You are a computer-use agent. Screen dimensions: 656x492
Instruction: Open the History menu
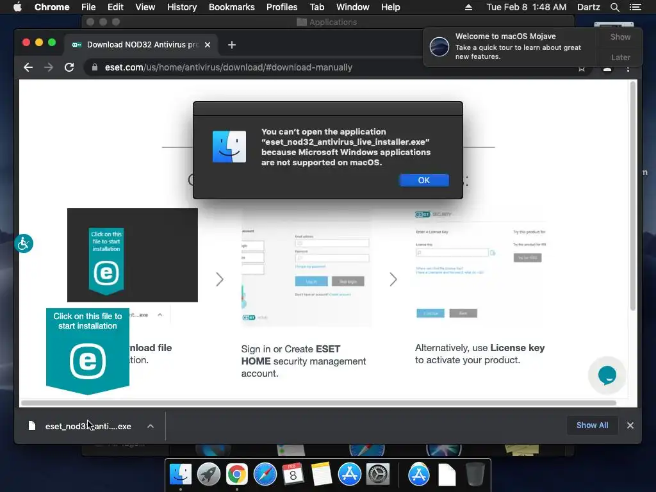182,7
